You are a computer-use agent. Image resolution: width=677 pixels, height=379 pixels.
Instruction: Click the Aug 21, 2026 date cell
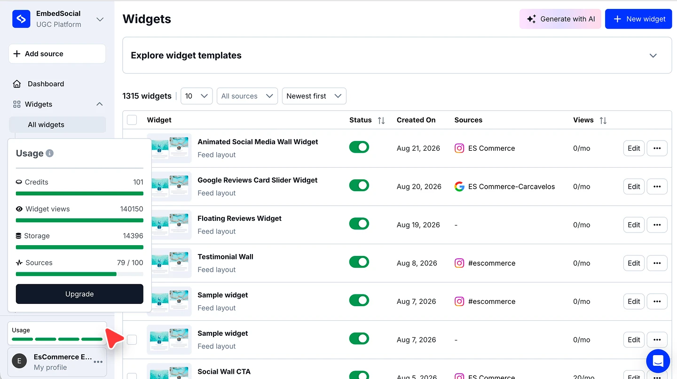[418, 148]
